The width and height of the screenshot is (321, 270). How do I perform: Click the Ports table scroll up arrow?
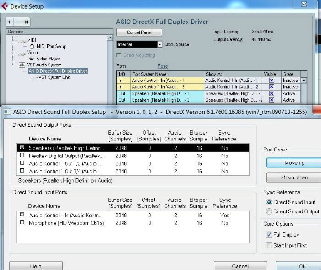304,81
